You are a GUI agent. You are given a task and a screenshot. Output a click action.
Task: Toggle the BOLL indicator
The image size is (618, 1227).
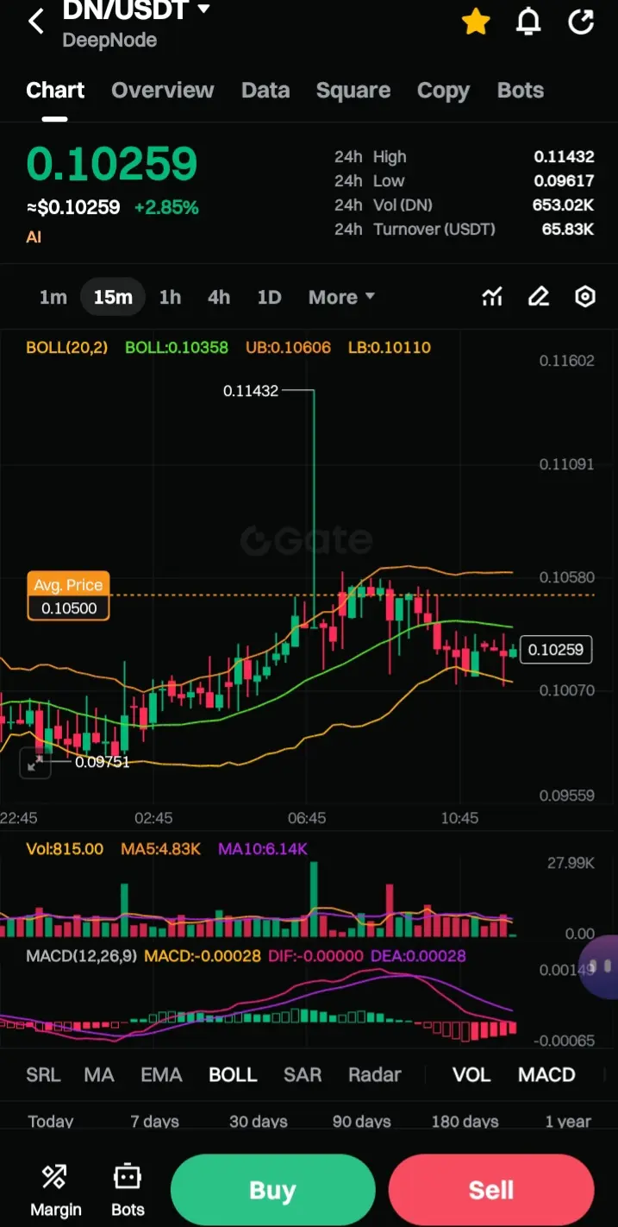(233, 1075)
